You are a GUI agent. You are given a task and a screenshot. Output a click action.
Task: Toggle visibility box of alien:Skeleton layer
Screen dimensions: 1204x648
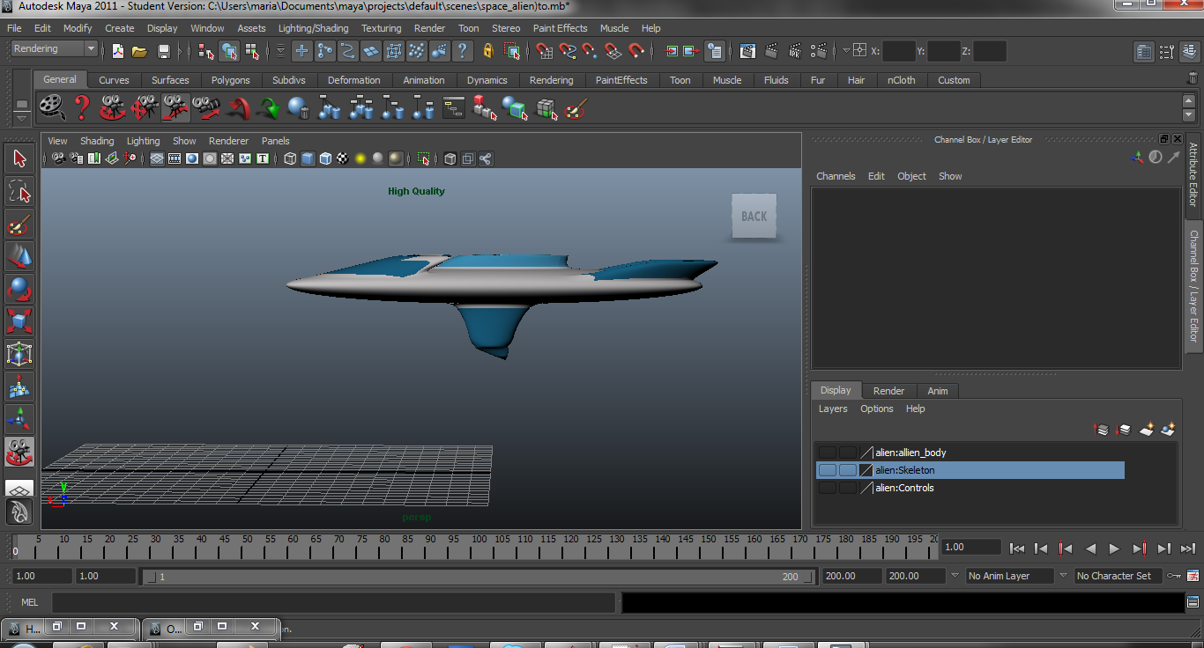coord(828,470)
